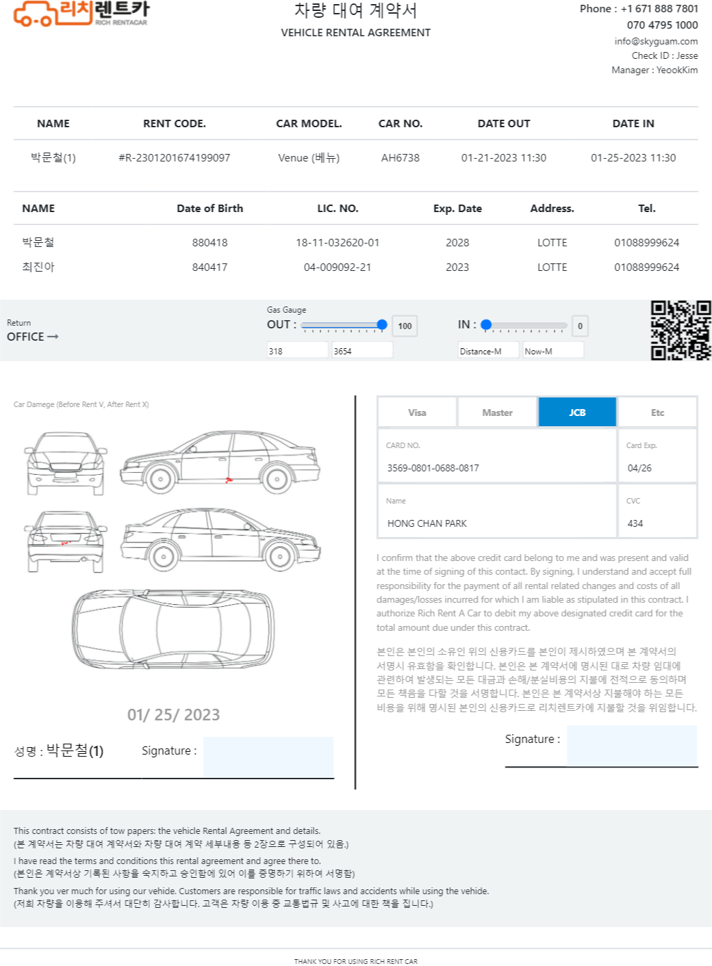This screenshot has width=712, height=966.
Task: Click the driver name 최진아
Action: 38,267
